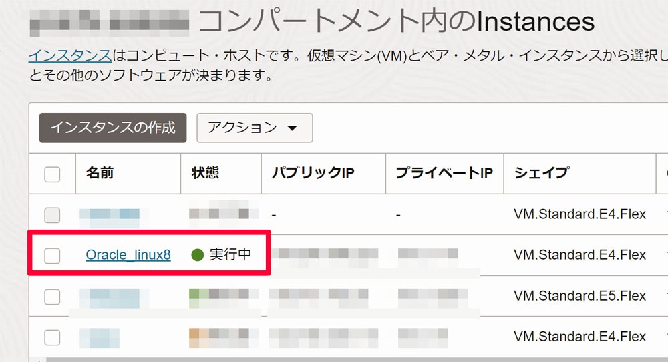The height and width of the screenshot is (362, 668).
Task: Click the パブリックIP column header
Action: click(313, 172)
